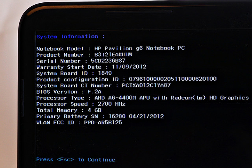
Task: Click the 'System Information :' heading
Action: pyautogui.click(x=70, y=37)
